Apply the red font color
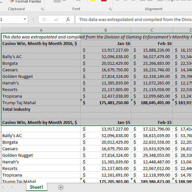Image resolution: width=192 pixels, height=192 pixels. pos(104,1)
